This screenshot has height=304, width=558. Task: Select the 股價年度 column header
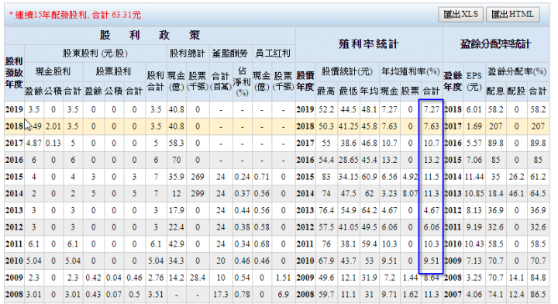click(305, 81)
